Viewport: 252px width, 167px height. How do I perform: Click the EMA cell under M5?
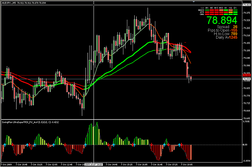[212, 14]
